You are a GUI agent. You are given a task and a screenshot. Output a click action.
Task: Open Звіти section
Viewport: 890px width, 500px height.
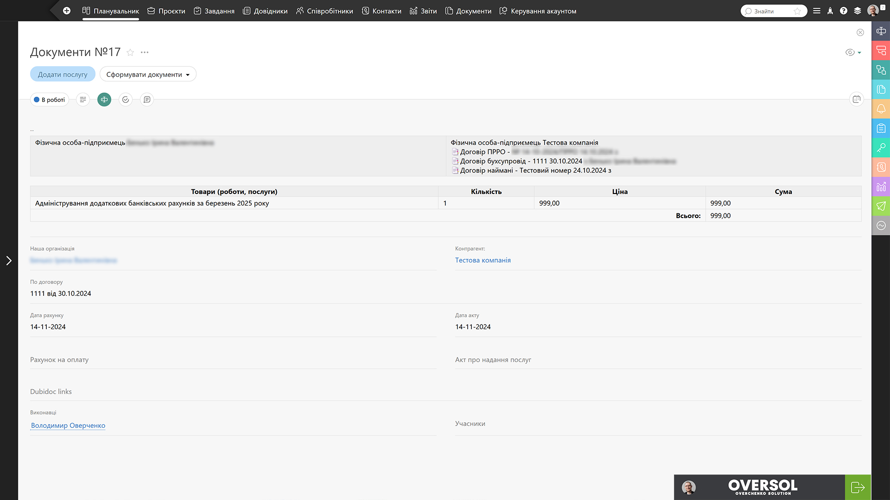coord(423,11)
